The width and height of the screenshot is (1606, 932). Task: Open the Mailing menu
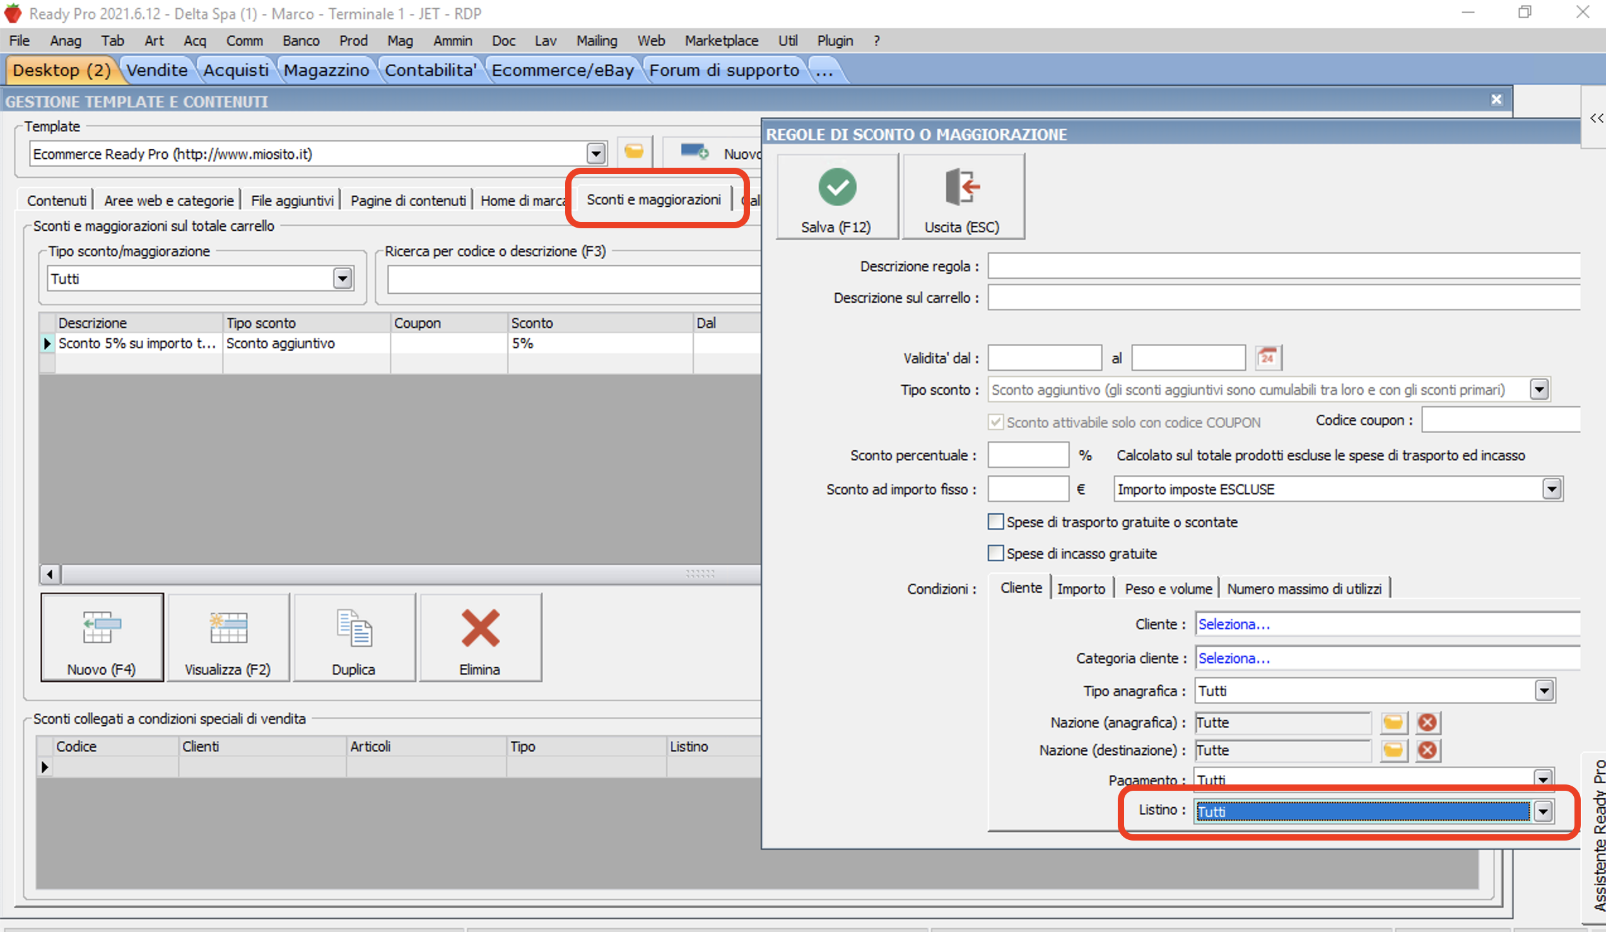pos(597,41)
